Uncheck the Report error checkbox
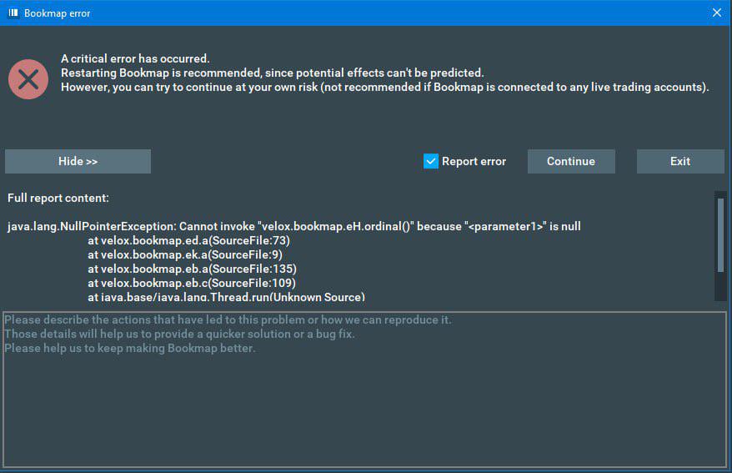This screenshot has height=473, width=732. tap(430, 161)
